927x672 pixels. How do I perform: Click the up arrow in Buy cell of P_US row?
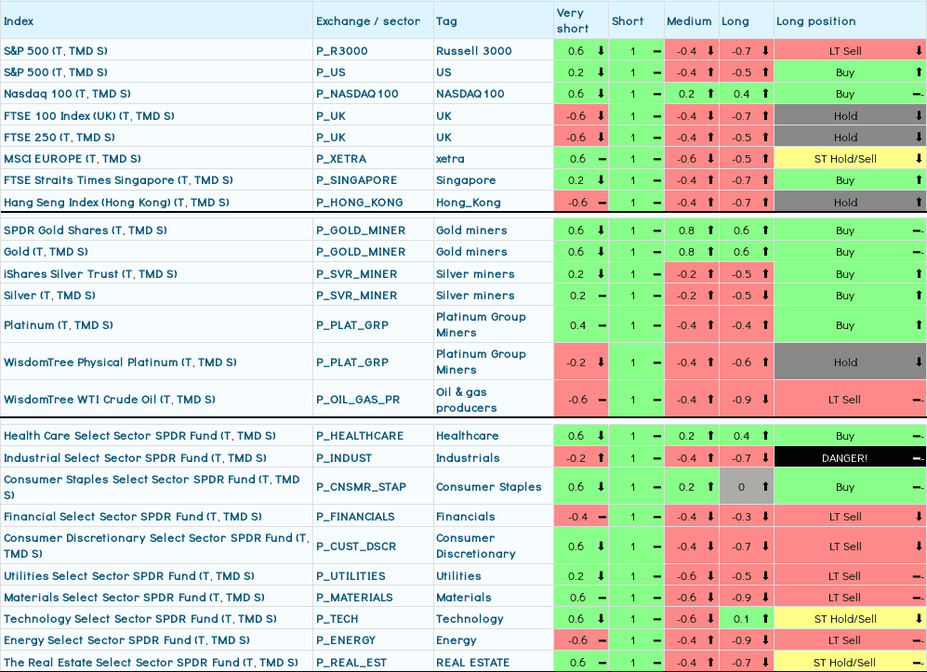pyautogui.click(x=919, y=72)
